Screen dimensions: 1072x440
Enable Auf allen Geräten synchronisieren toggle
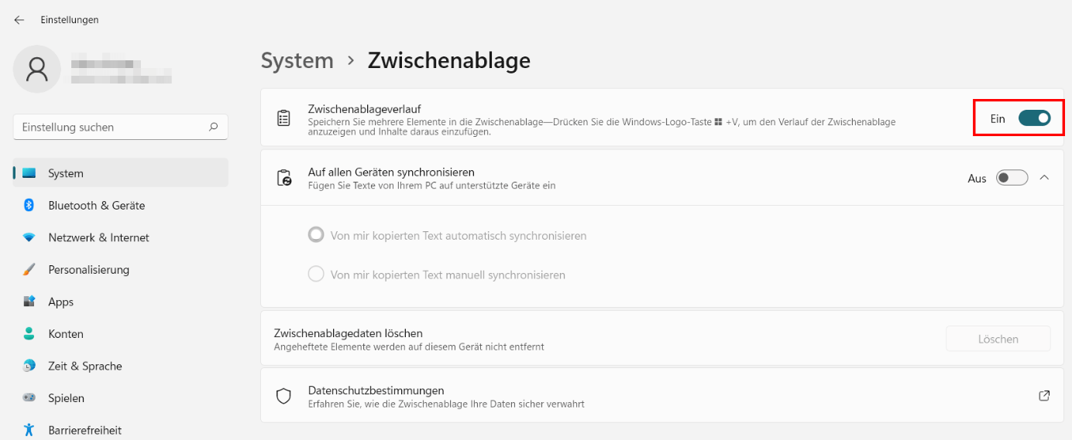(1012, 178)
